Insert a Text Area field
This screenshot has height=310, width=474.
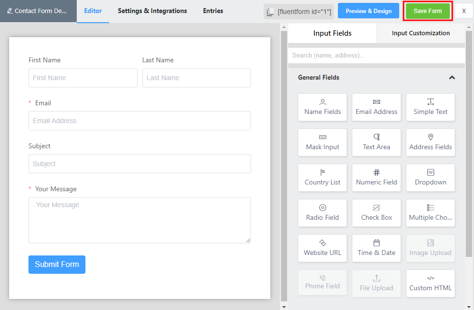pyautogui.click(x=376, y=142)
